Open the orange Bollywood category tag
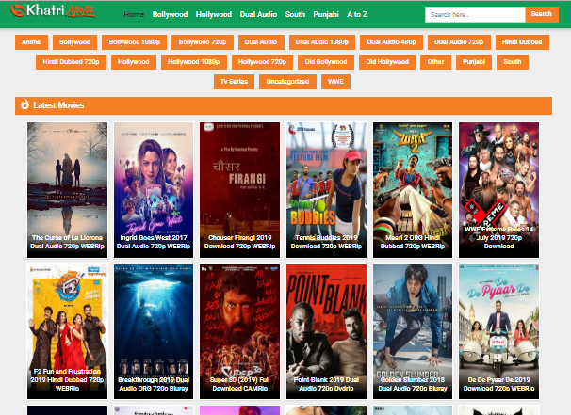The width and height of the screenshot is (571, 415). coord(75,42)
